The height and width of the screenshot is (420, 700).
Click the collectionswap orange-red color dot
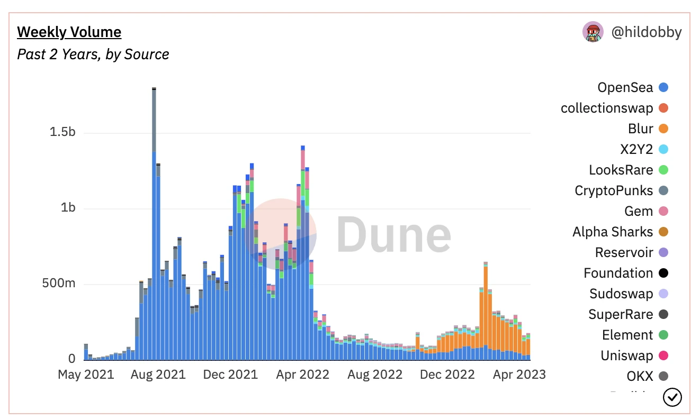[x=663, y=108]
